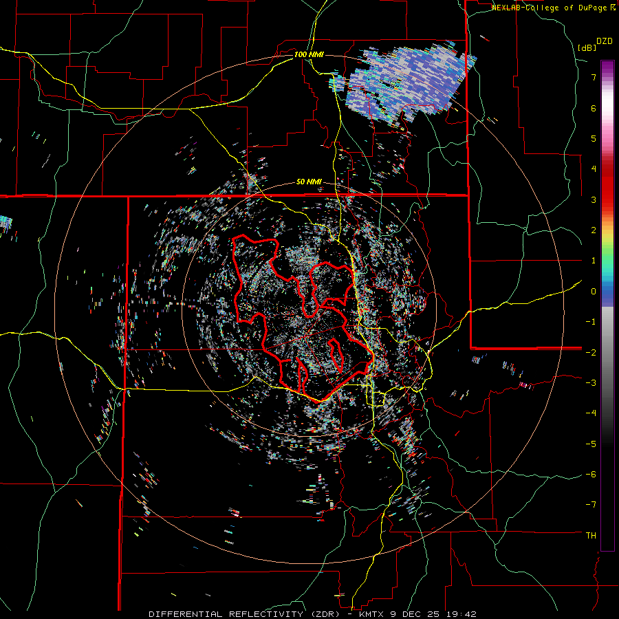Select the "6" scale tick label
Image resolution: width=619 pixels, height=619 pixels.
(594, 108)
